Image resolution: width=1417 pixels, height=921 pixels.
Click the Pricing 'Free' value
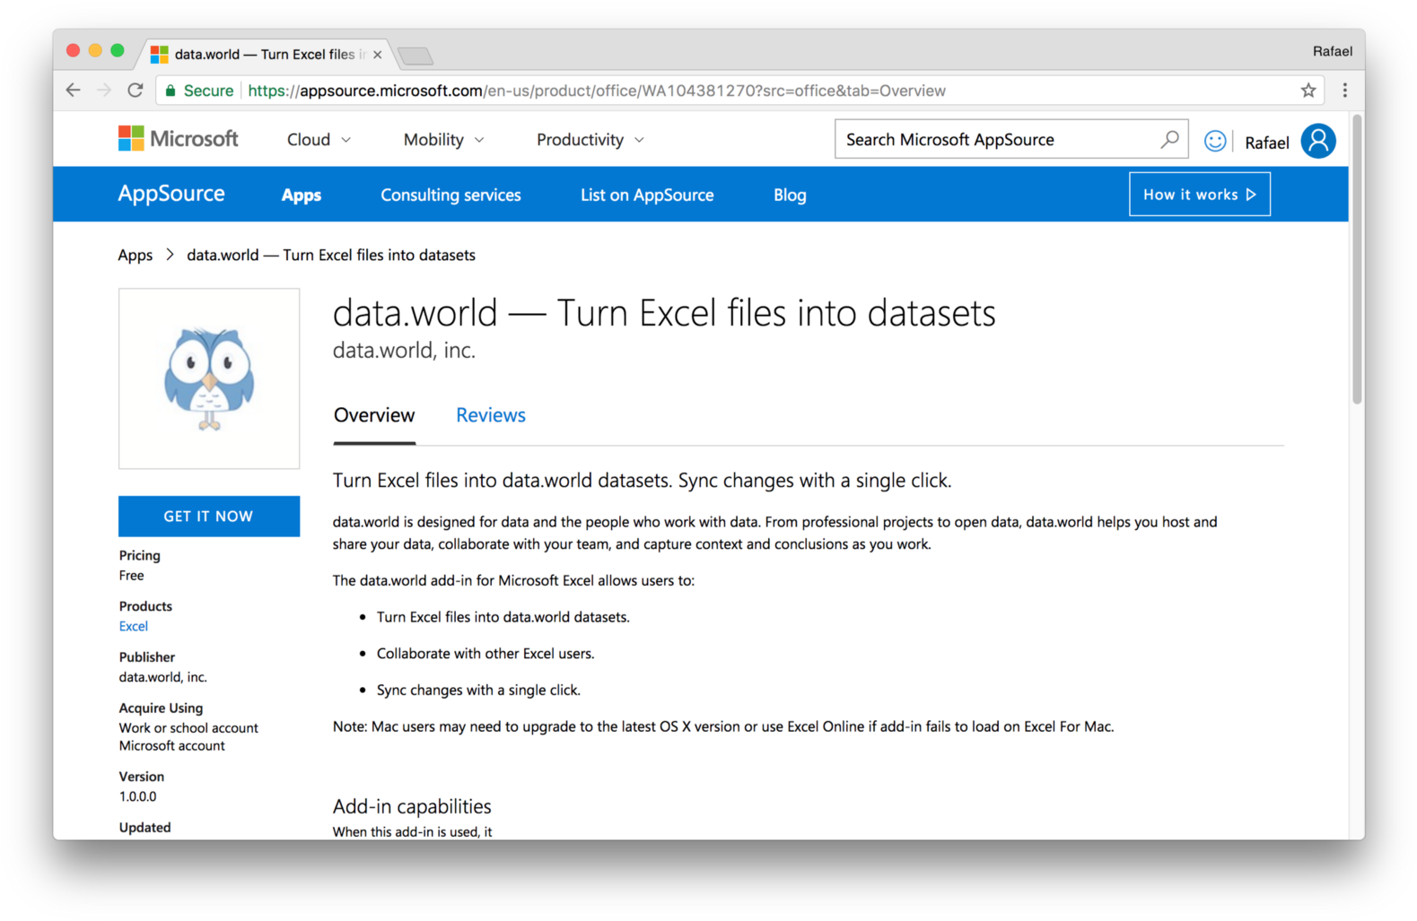click(x=131, y=576)
